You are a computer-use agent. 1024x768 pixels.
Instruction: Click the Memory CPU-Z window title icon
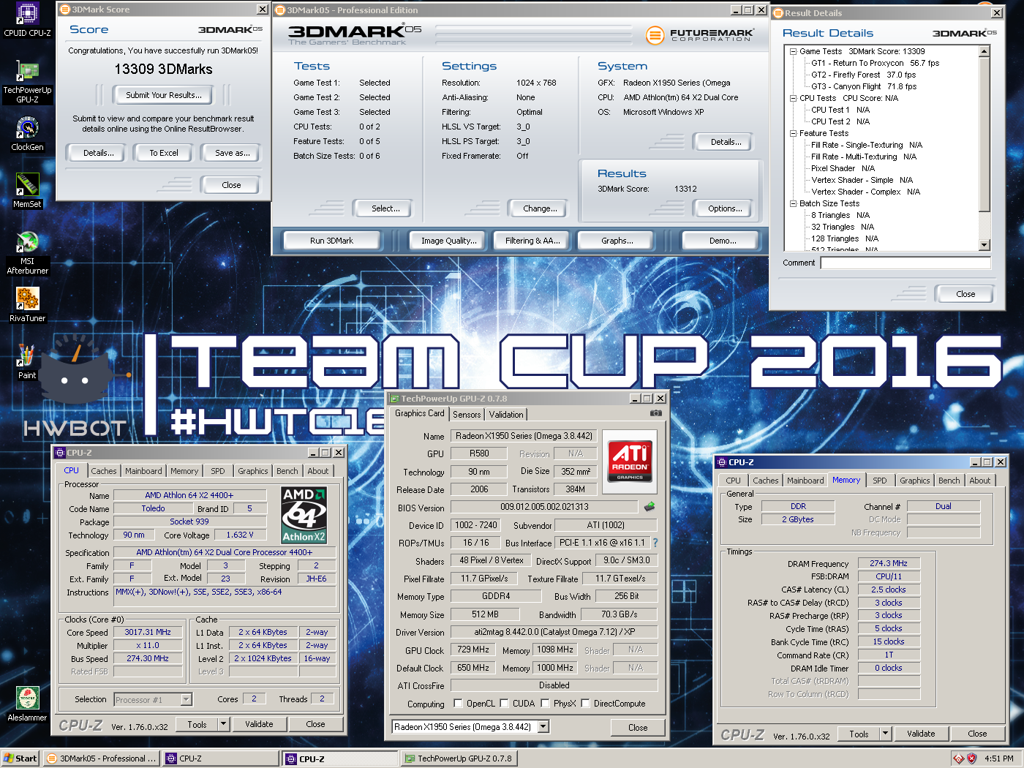click(x=722, y=462)
